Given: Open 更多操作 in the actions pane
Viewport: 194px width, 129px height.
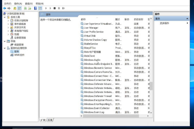Looking at the screenshot, I should 164,23.
